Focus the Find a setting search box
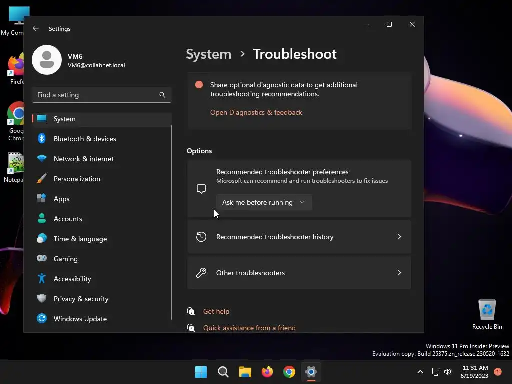Screen dimensions: 512x384 point(102,95)
